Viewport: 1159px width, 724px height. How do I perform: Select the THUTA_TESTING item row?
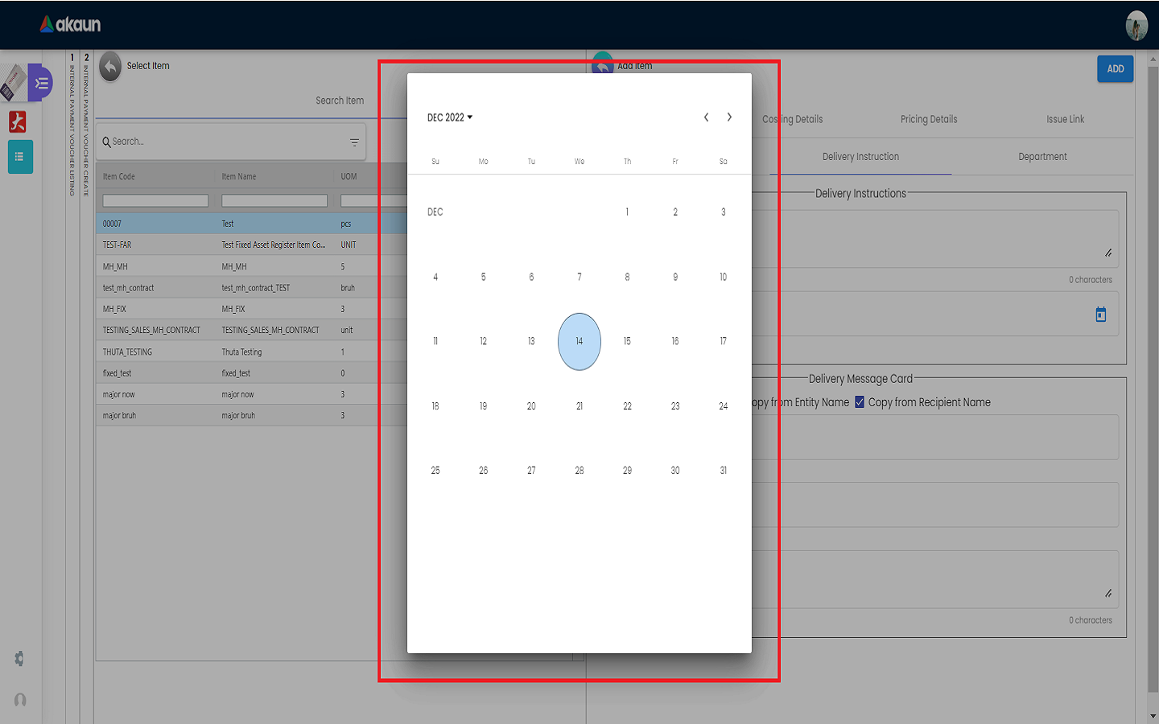pos(252,352)
